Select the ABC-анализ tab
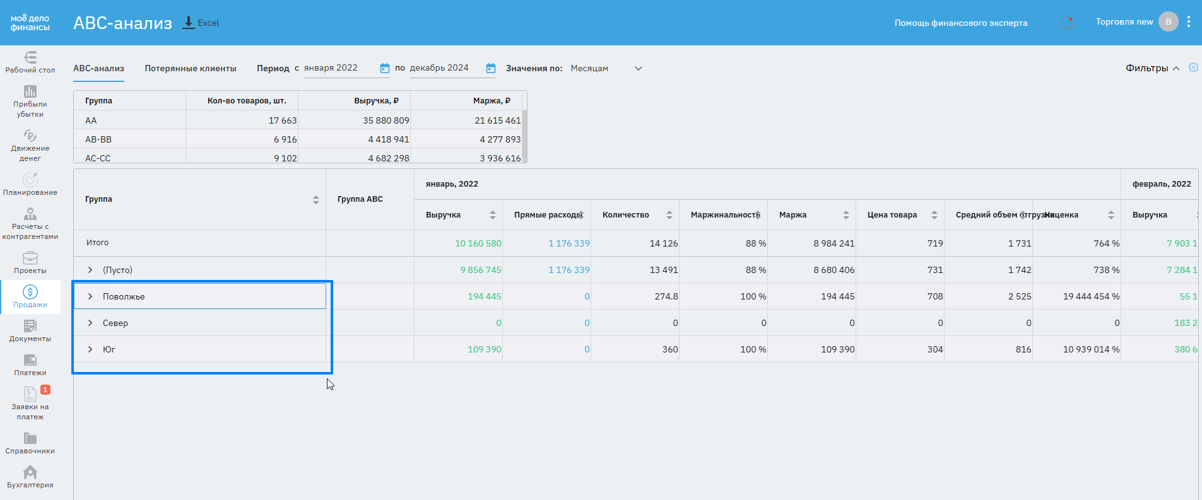Viewport: 1202px width, 500px height. tap(98, 68)
